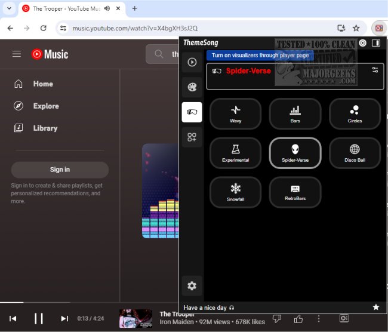
Task: Seek in the song progress bar
Action: point(89,302)
